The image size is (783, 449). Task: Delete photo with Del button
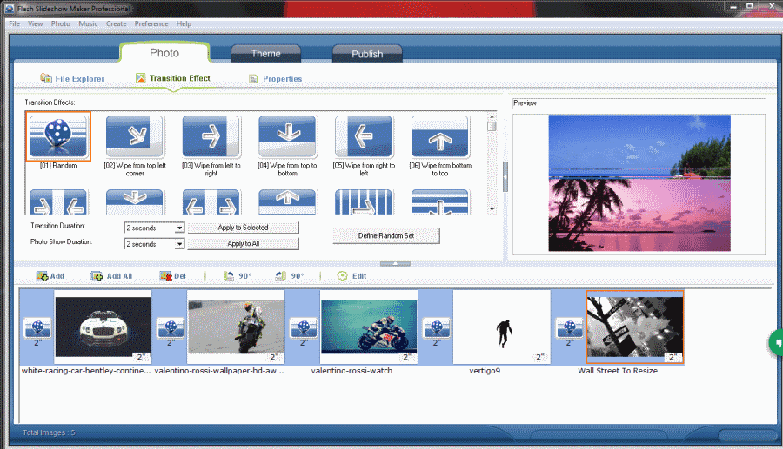point(173,276)
